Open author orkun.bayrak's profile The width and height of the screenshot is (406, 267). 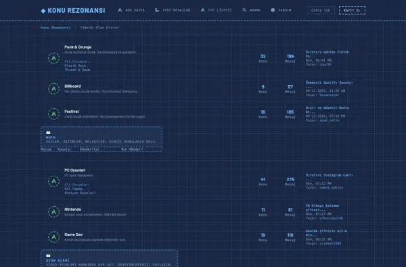pyautogui.click(x=331, y=218)
